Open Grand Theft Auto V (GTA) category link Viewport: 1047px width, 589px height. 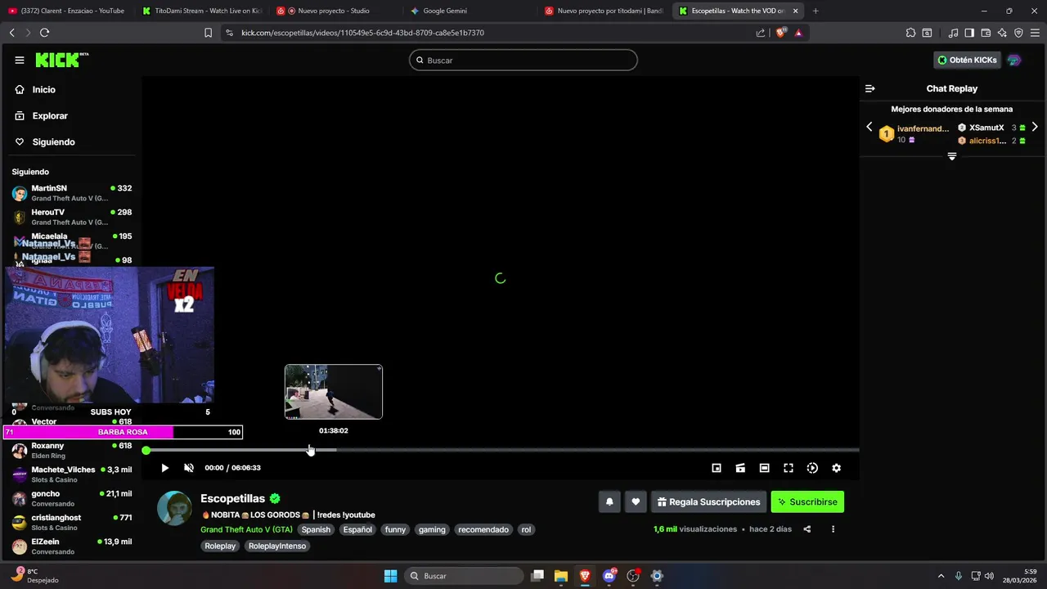[x=246, y=529]
